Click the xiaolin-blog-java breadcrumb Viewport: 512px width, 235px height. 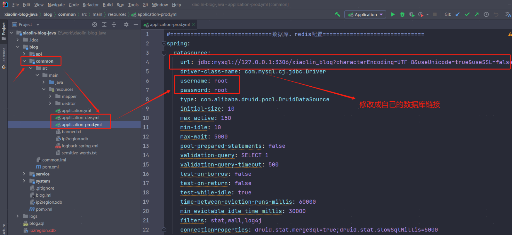[21, 14]
